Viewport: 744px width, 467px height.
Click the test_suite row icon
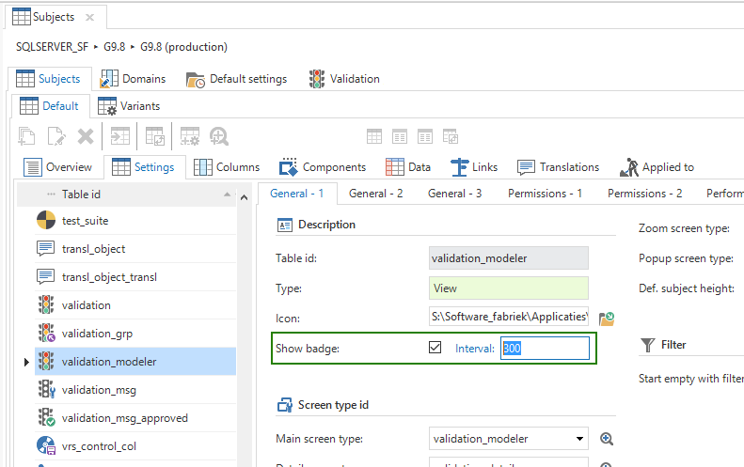pyautogui.click(x=46, y=221)
